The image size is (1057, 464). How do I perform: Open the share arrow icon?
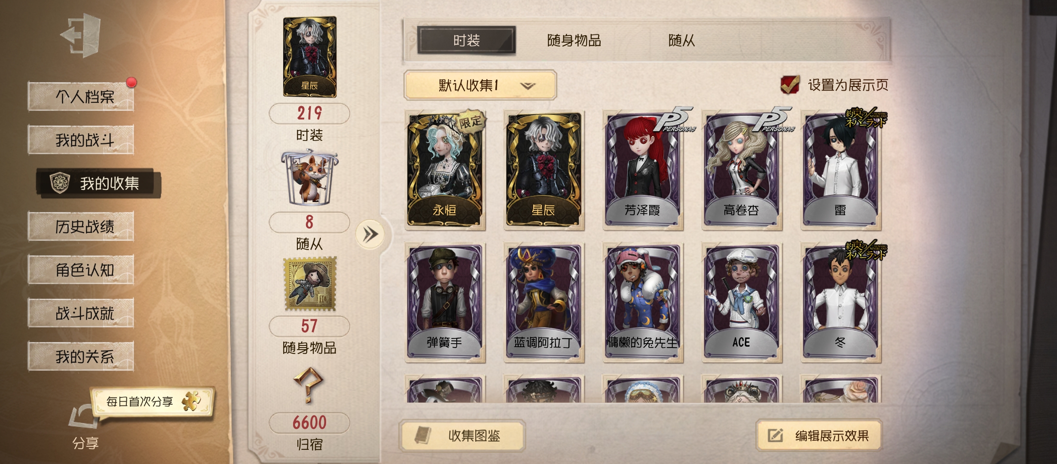83,416
